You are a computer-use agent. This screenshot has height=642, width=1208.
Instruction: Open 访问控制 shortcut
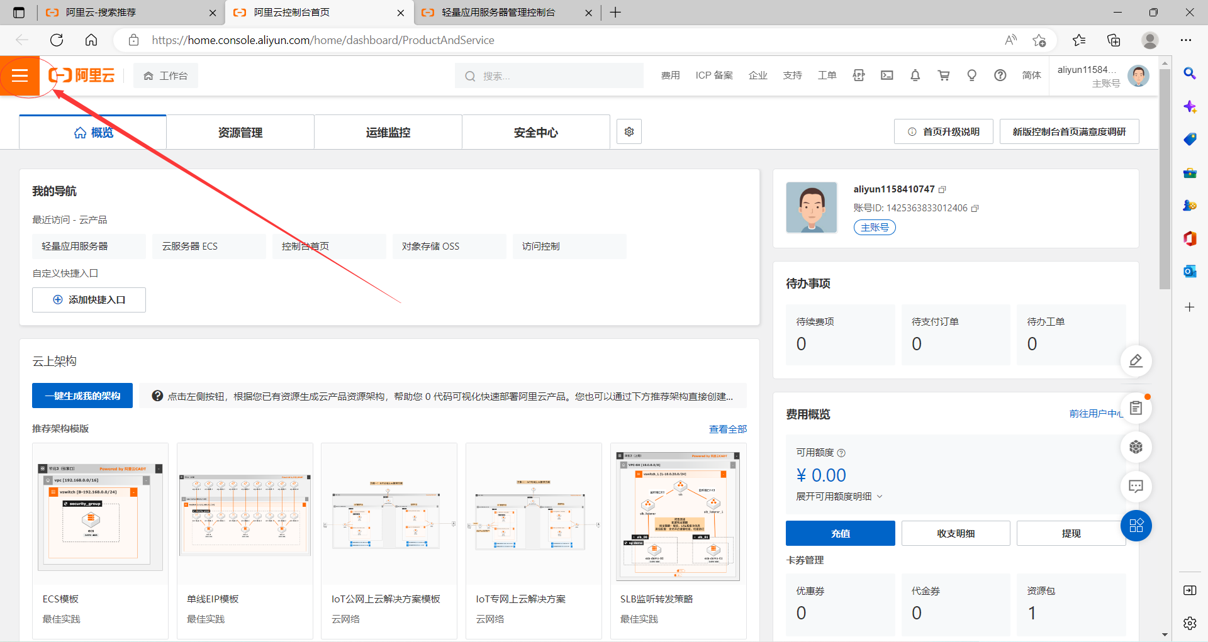569,246
